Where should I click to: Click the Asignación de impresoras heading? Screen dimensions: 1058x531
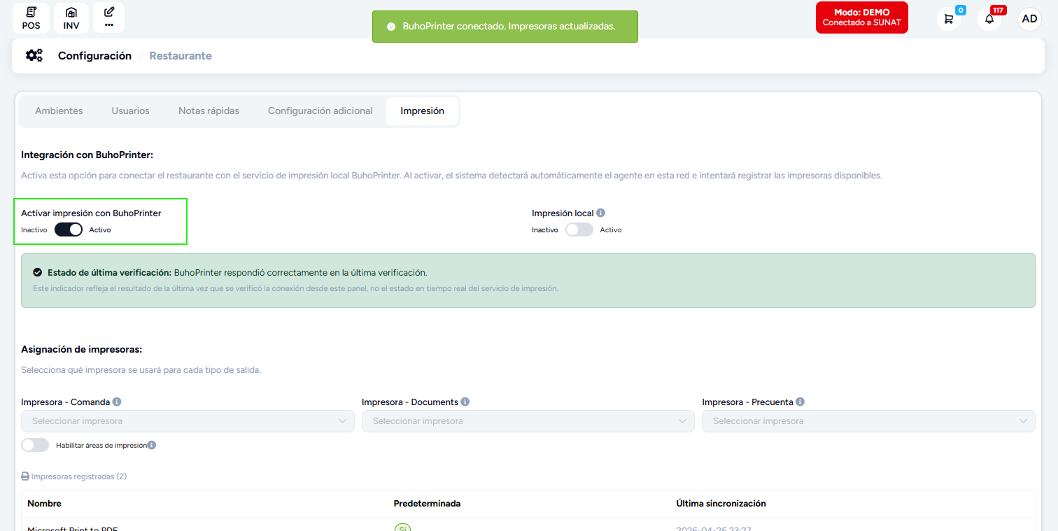point(82,349)
